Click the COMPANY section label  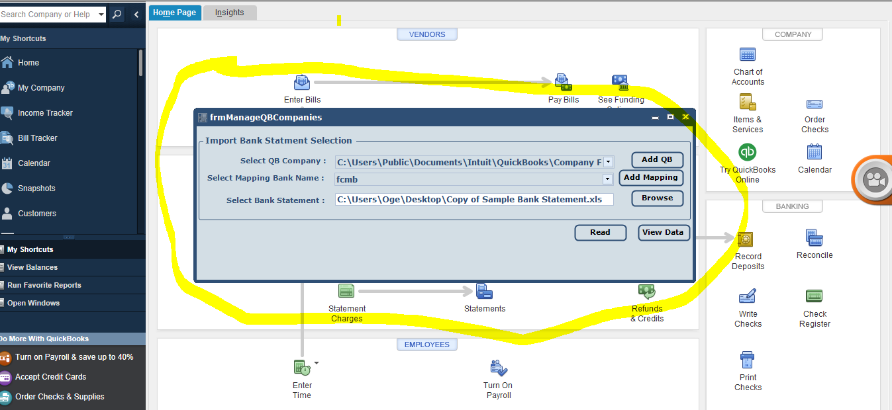coord(793,34)
